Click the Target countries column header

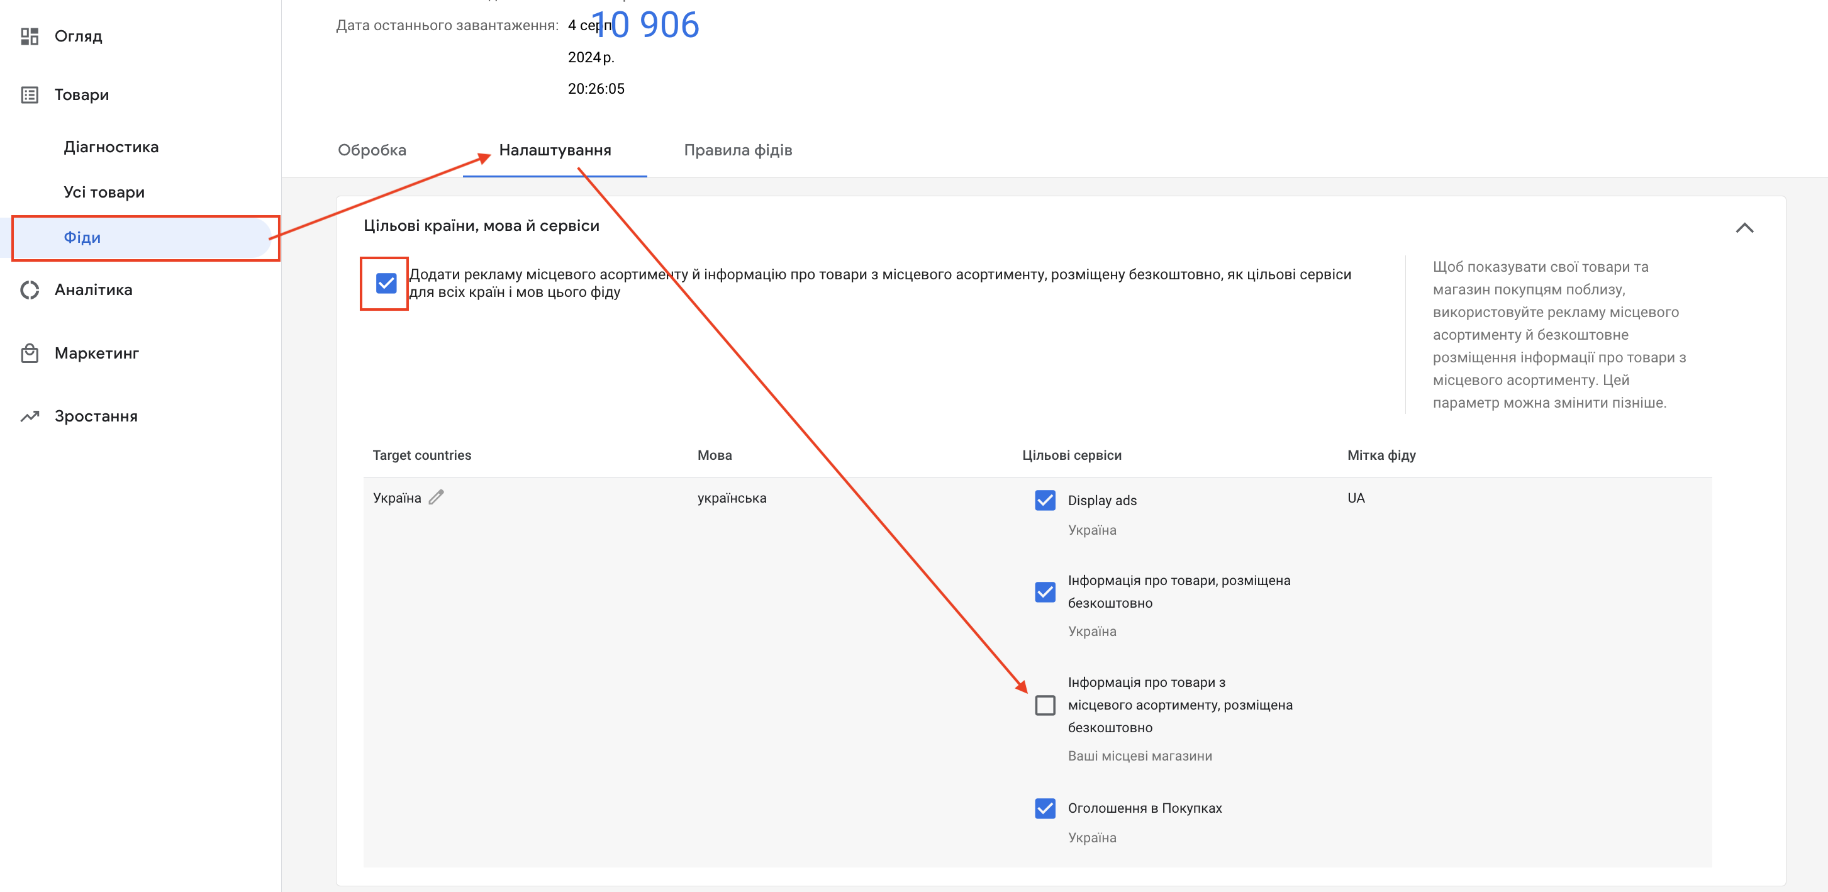click(421, 455)
